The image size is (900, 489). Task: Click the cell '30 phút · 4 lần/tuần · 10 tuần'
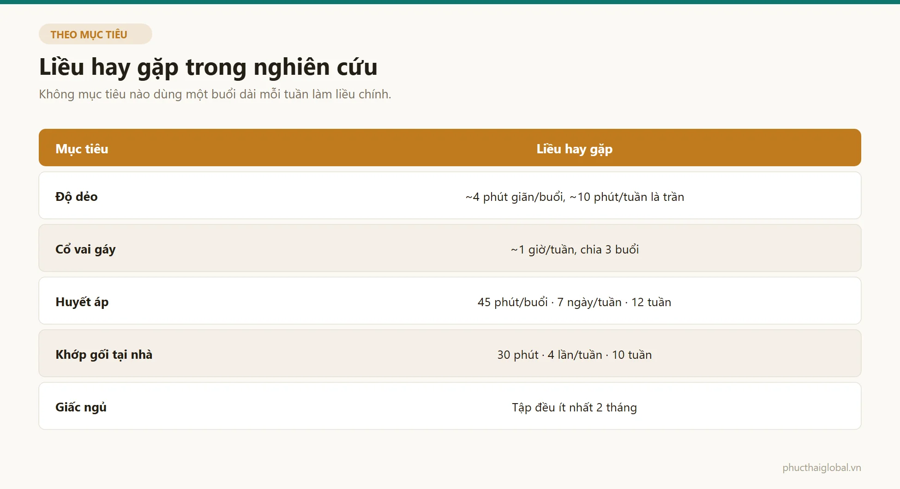tap(575, 355)
